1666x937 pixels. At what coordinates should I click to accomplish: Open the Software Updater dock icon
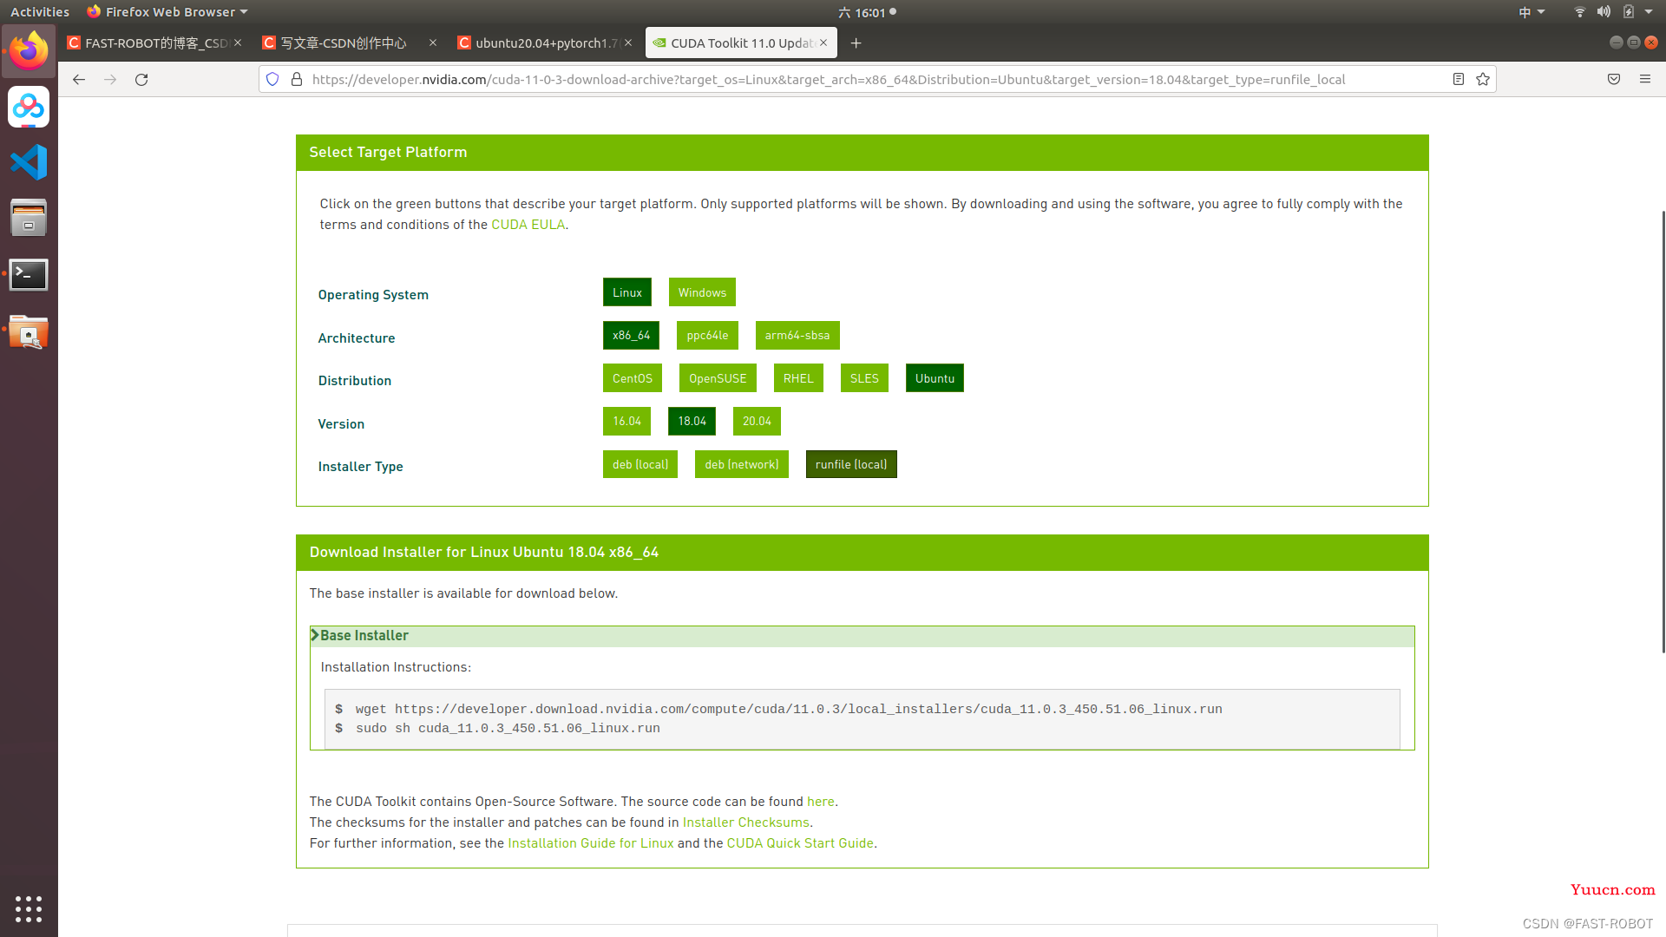[x=29, y=331]
